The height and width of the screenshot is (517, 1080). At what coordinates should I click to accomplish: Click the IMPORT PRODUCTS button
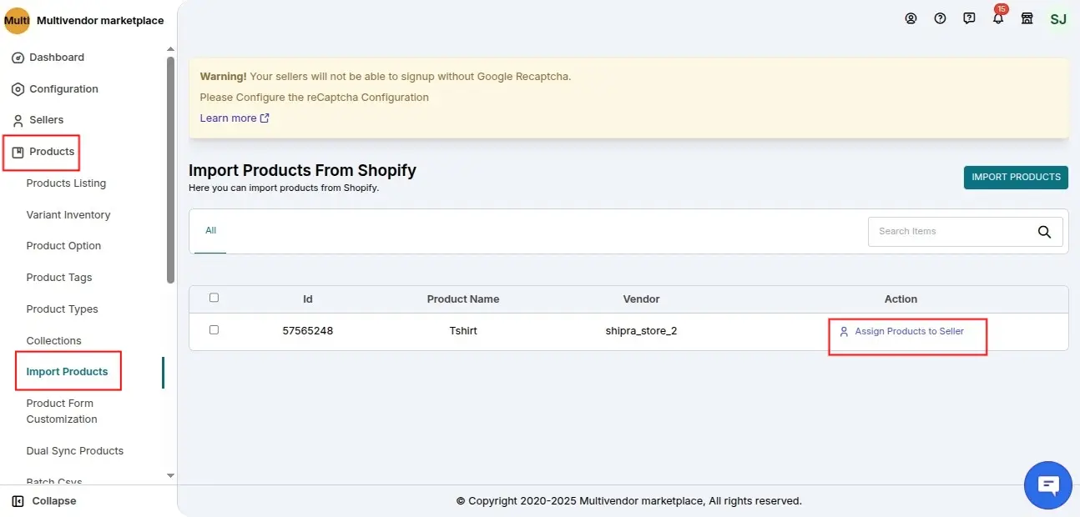(x=1016, y=177)
